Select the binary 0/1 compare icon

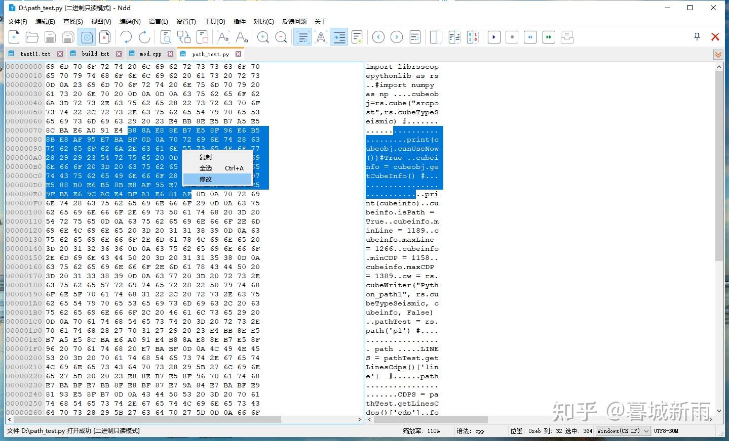click(472, 37)
